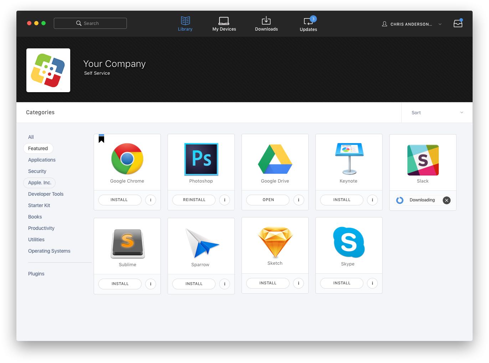This screenshot has height=363, width=489.
Task: Toggle the Apple. Inc. category filter
Action: pyautogui.click(x=40, y=183)
